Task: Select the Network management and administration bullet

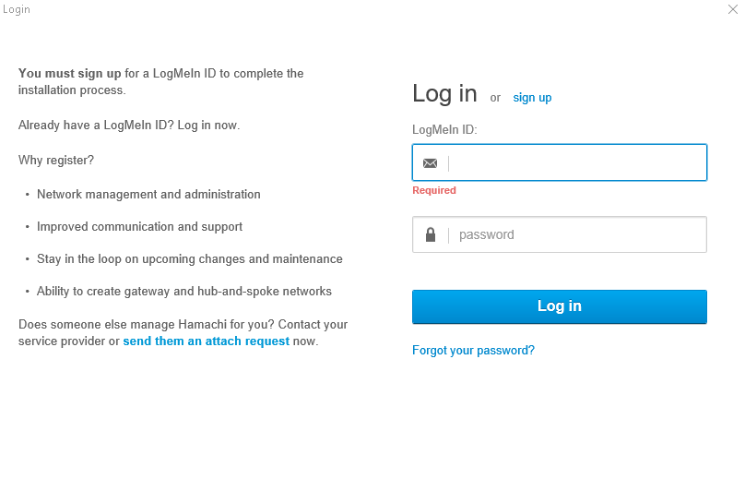Action: click(x=148, y=195)
